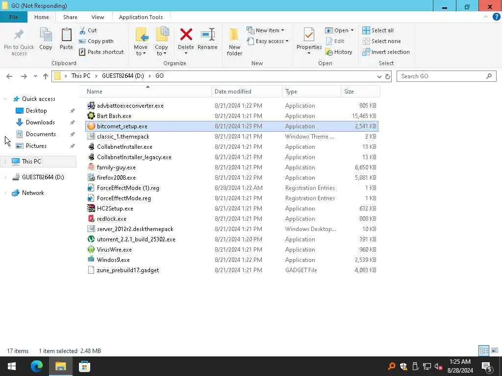
Task: Open the Easy access dropdown
Action: (267, 41)
